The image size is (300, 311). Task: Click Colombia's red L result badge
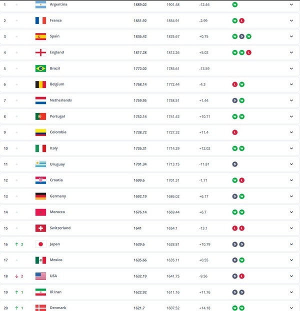[x=235, y=132]
